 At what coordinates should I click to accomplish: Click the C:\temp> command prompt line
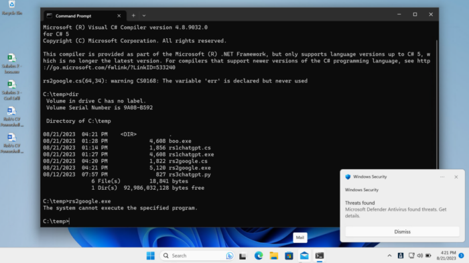point(56,221)
